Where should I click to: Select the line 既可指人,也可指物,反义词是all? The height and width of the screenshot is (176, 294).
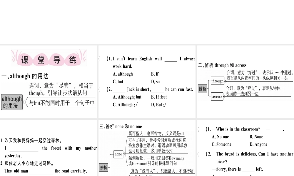click(x=156, y=133)
